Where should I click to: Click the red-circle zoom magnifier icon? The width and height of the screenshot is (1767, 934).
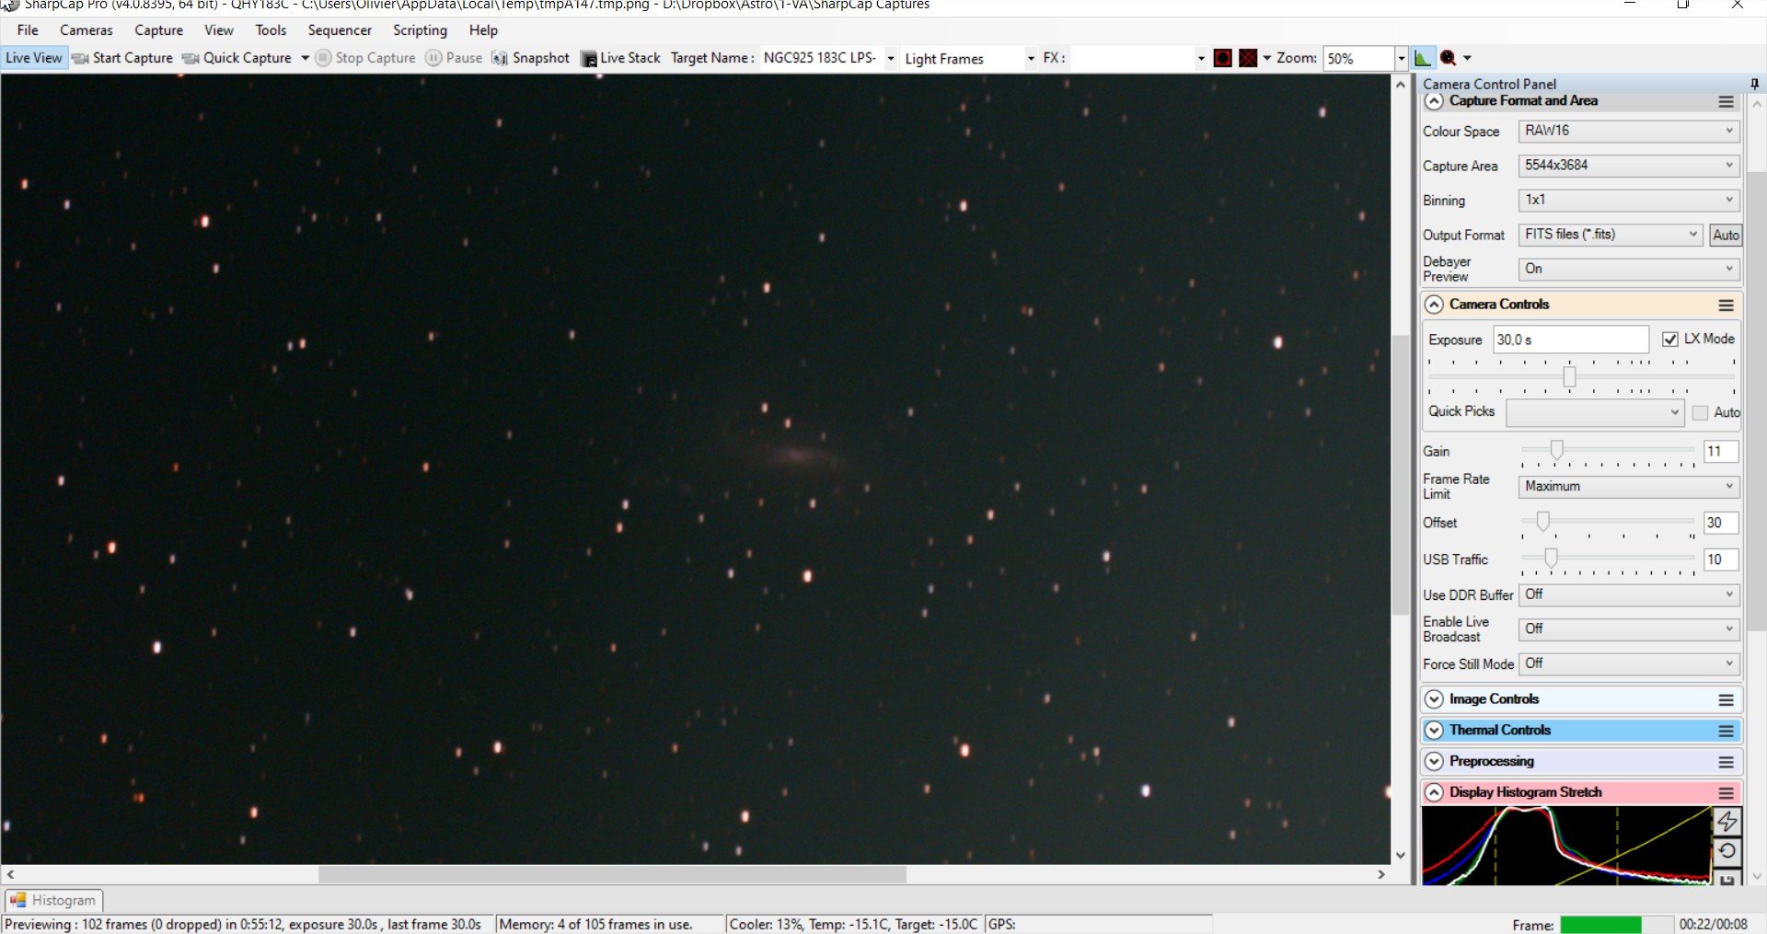(1449, 58)
